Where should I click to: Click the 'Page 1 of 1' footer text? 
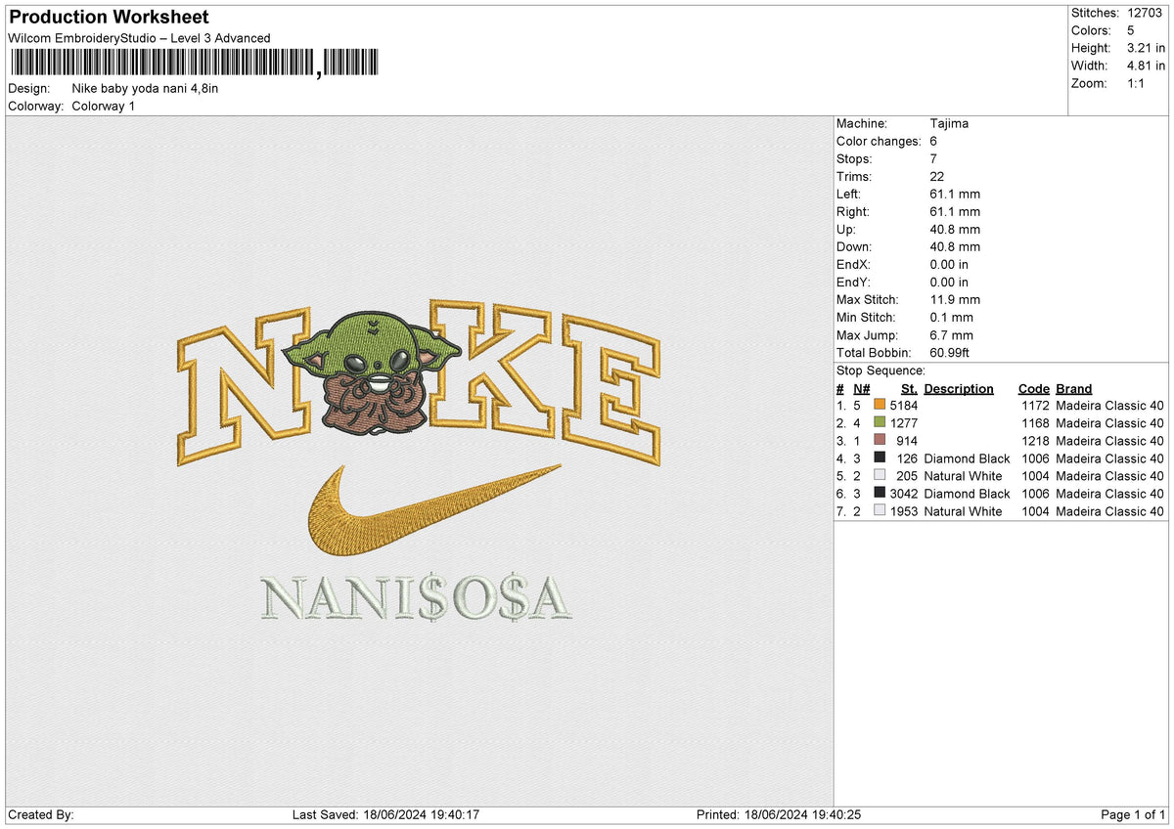click(x=1134, y=815)
